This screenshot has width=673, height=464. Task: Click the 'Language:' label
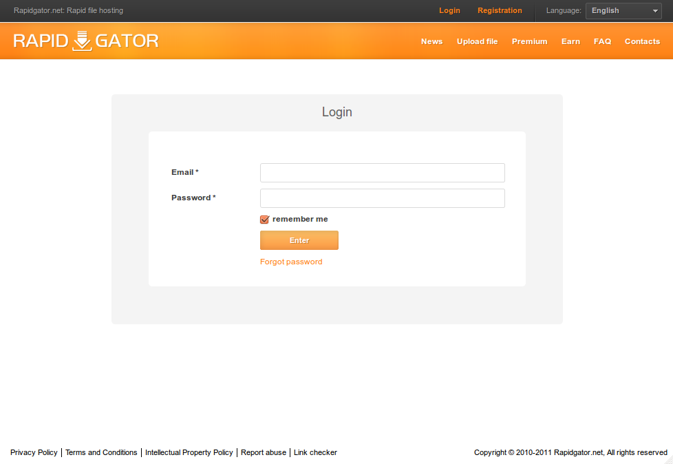coord(564,10)
